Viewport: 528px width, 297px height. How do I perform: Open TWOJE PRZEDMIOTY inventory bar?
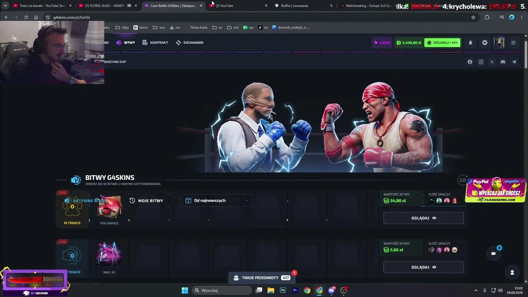[262, 278]
